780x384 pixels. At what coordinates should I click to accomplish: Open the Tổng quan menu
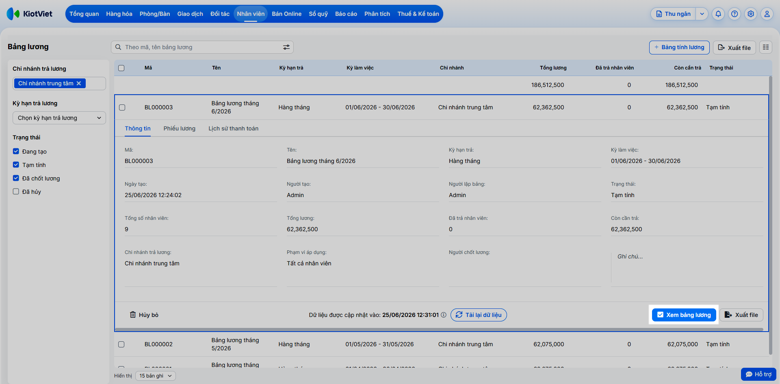click(x=84, y=14)
